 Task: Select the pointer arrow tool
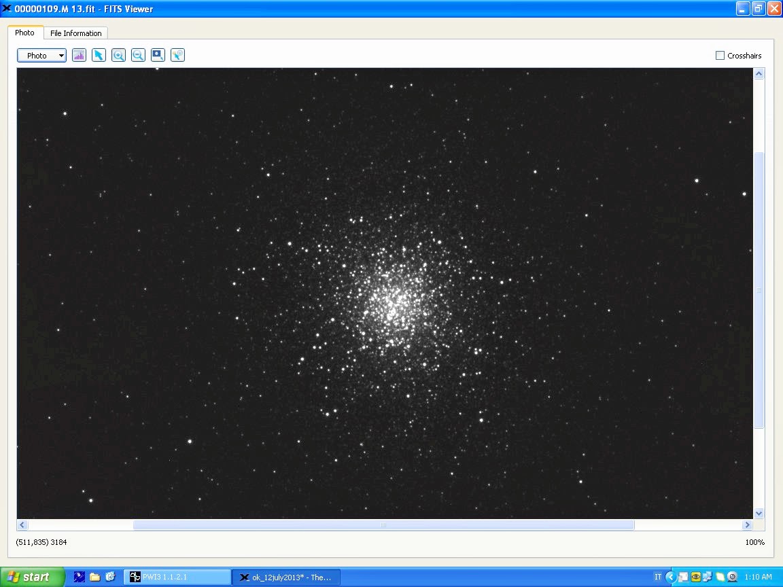[99, 56]
